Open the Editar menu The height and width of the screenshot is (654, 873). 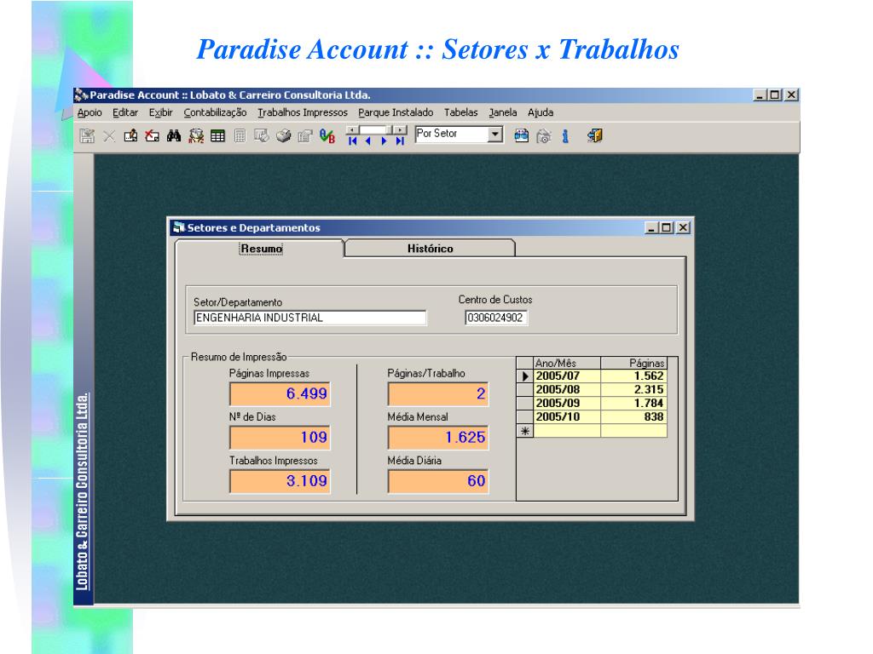[x=125, y=112]
